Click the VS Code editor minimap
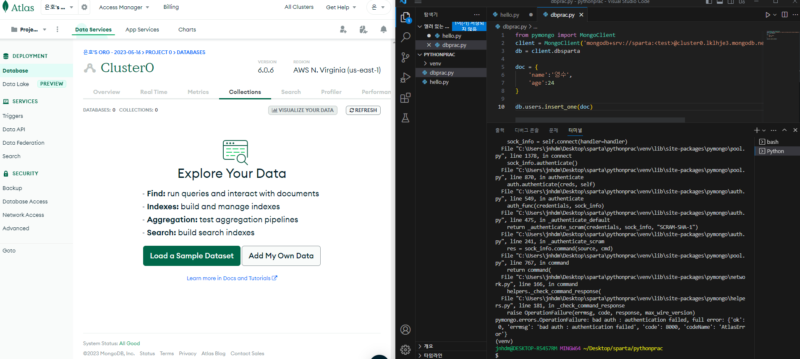Image resolution: width=800 pixels, height=359 pixels. (782, 35)
